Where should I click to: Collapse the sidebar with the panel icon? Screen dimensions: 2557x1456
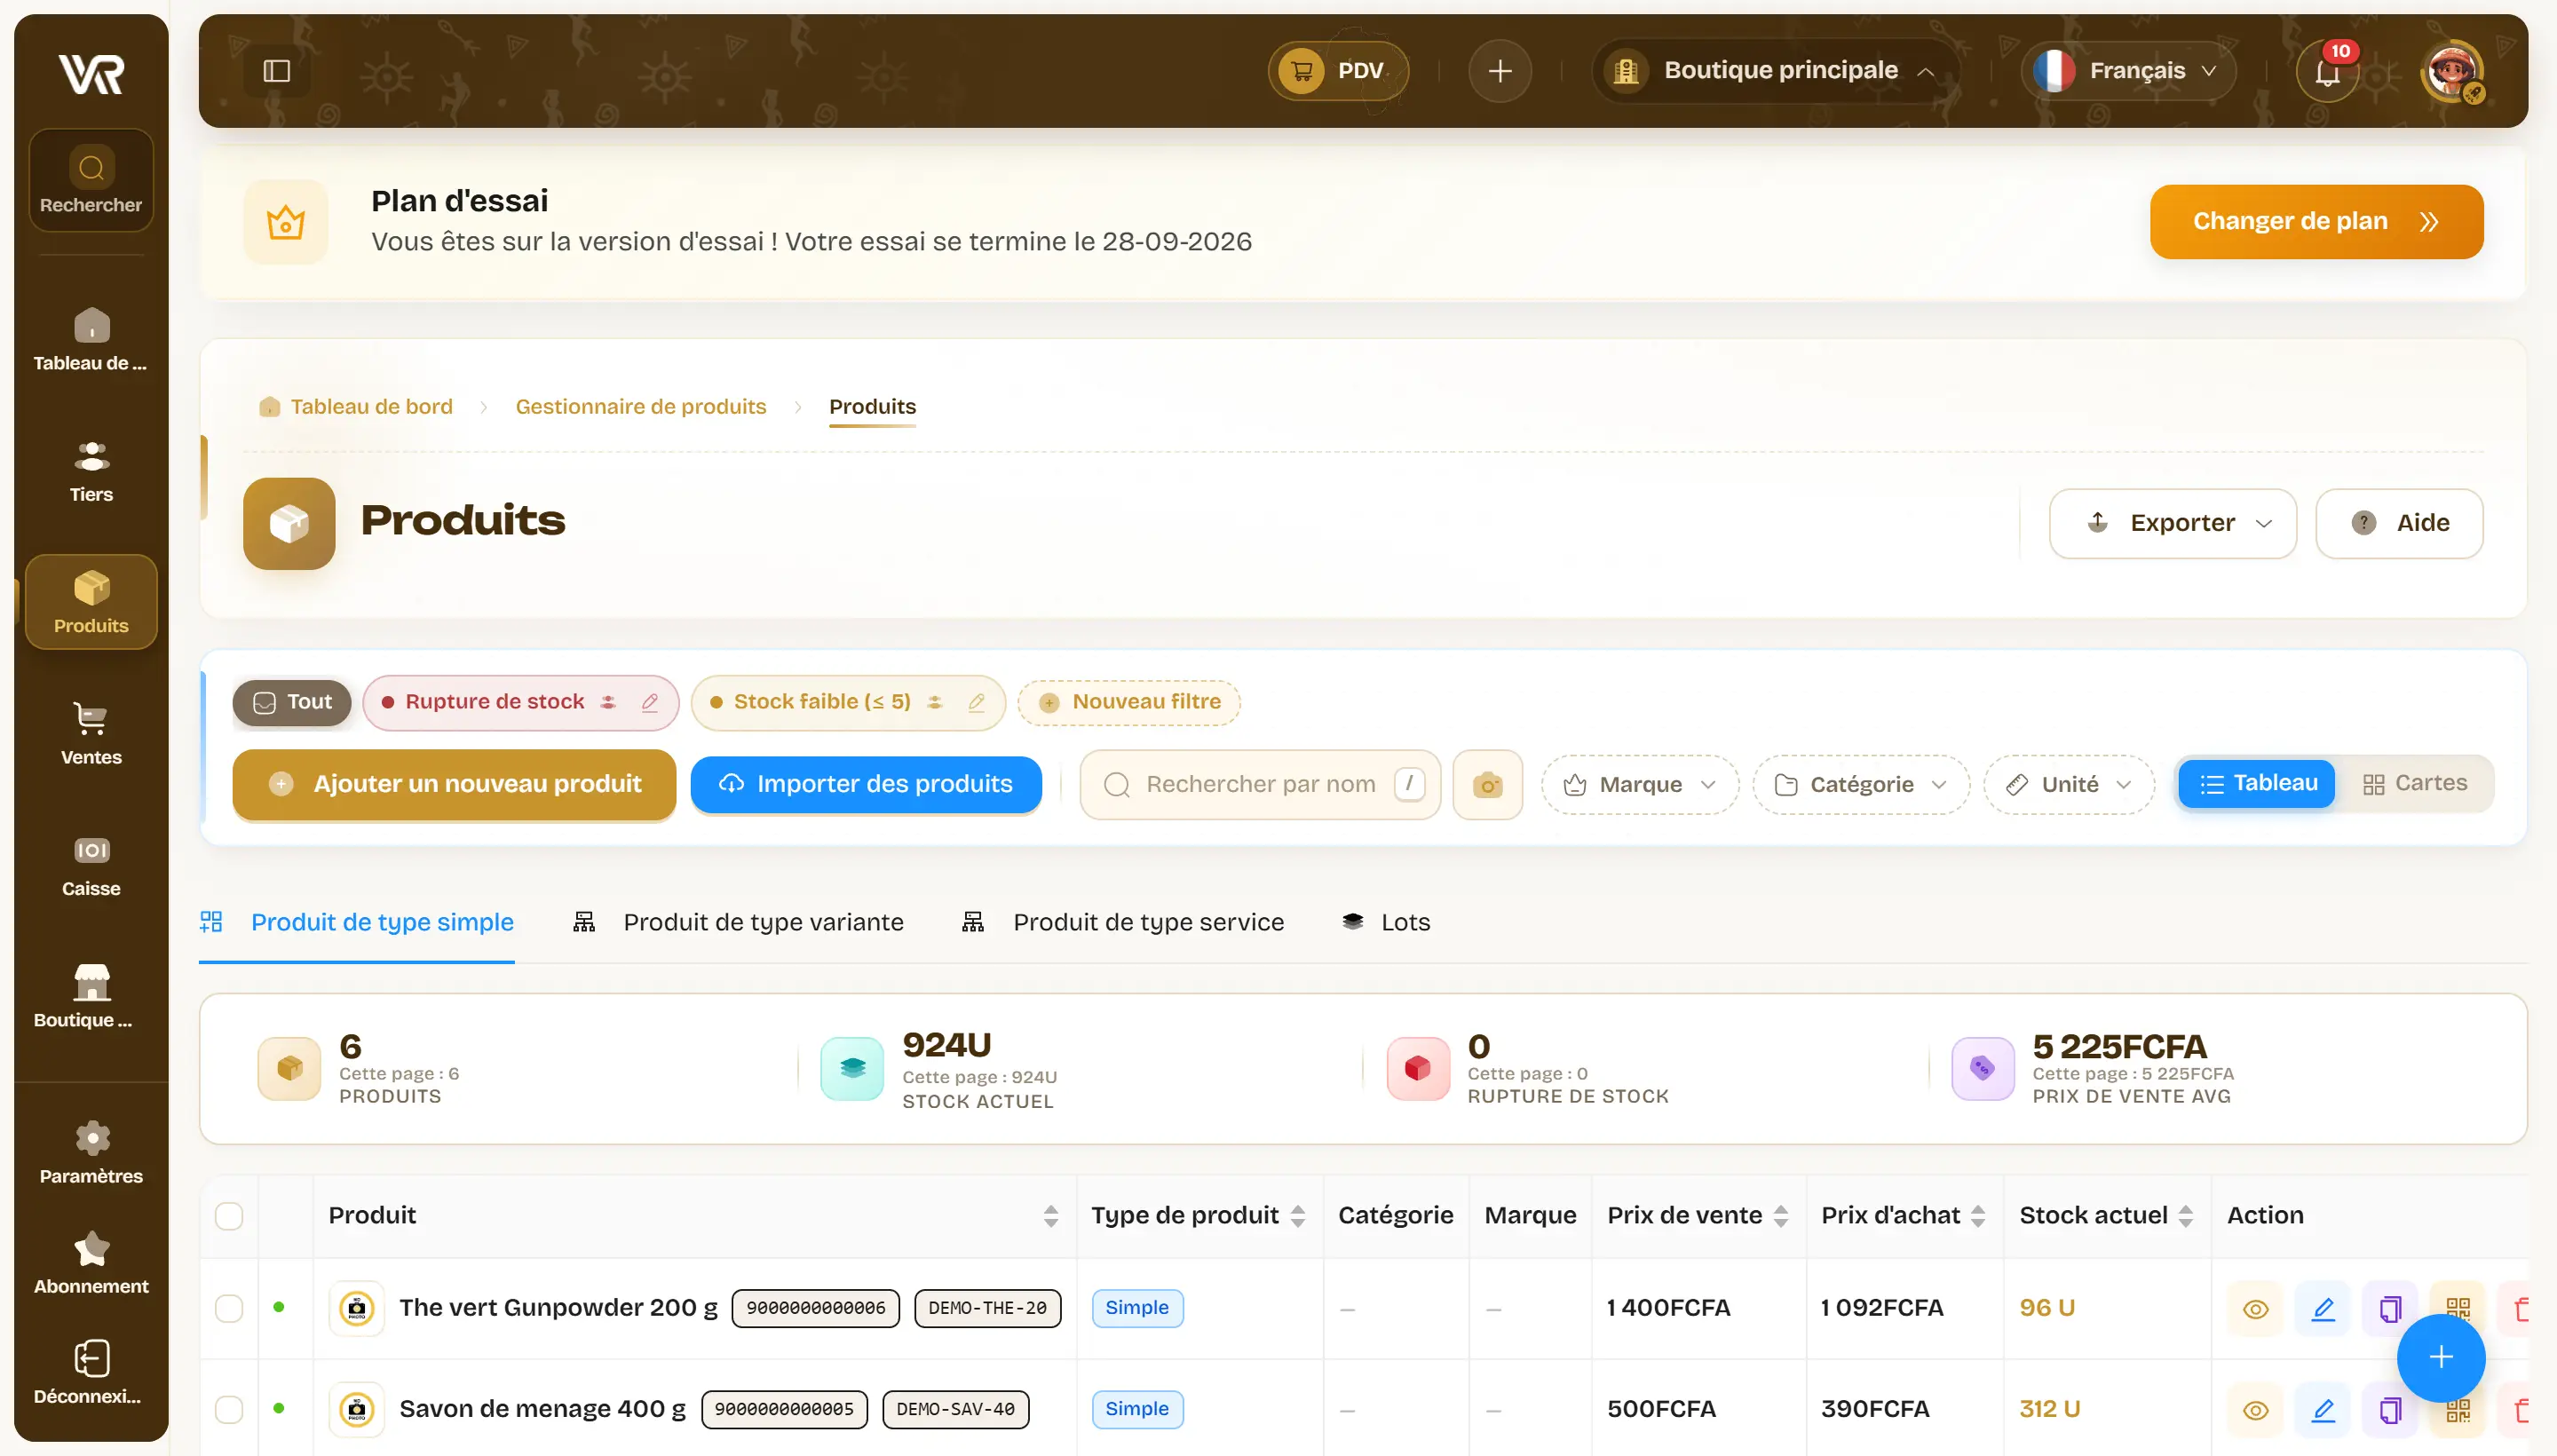[x=276, y=71]
